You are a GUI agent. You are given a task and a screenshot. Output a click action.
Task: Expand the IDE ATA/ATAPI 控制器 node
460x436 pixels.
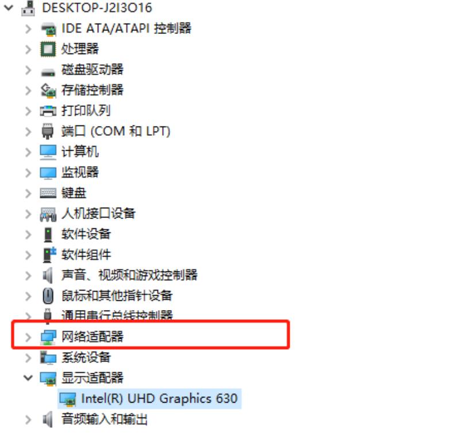[28, 29]
